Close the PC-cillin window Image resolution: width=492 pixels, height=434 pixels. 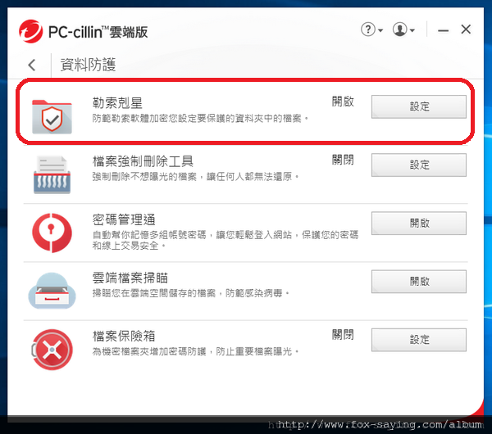(x=466, y=29)
